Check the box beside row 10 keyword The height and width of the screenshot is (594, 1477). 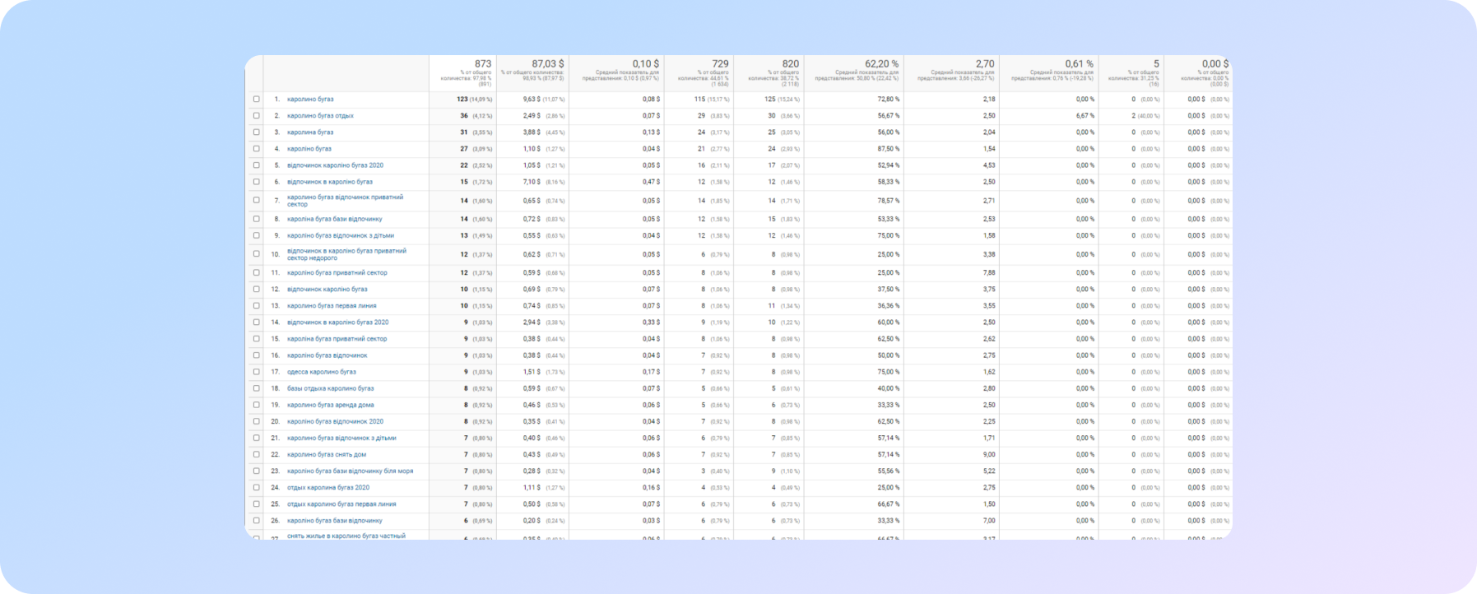(x=256, y=254)
